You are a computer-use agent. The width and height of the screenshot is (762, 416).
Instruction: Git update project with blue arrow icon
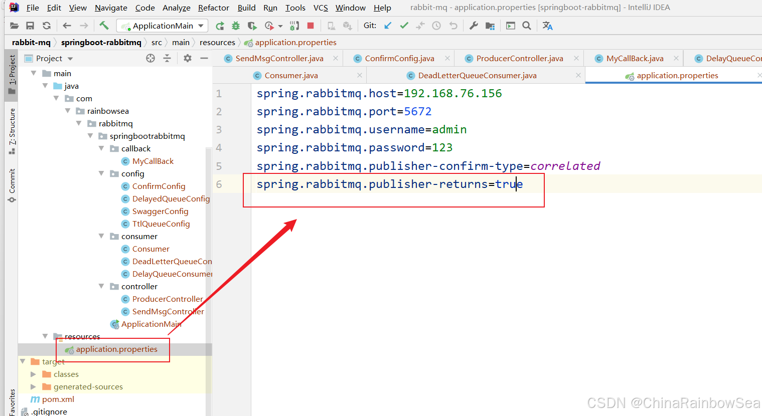tap(388, 26)
